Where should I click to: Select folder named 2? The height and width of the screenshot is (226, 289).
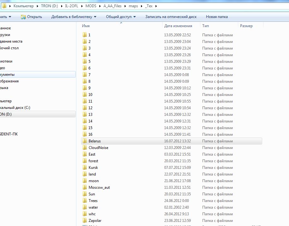click(89, 41)
